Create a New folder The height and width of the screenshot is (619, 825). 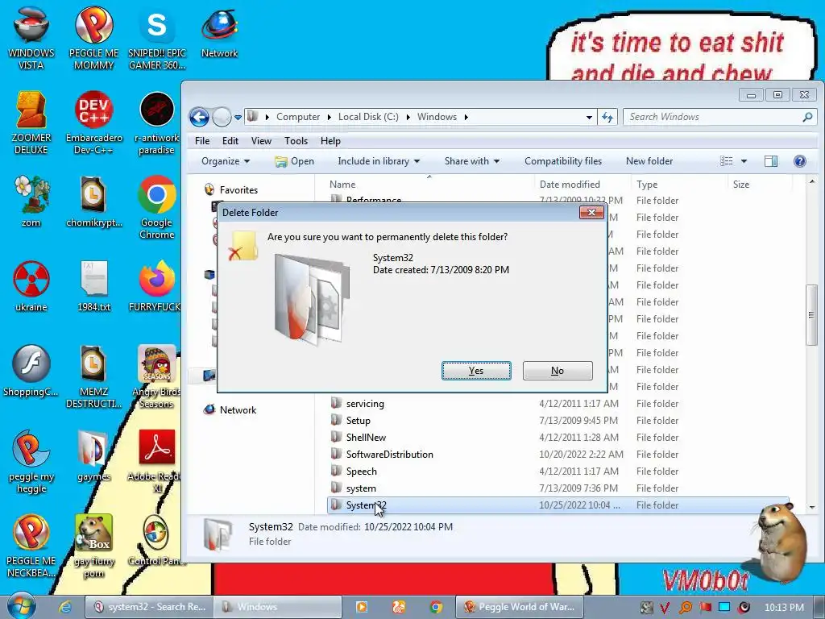649,161
